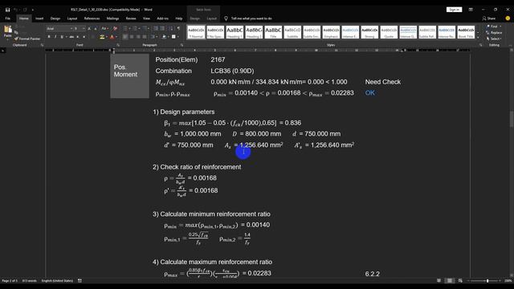Image resolution: width=514 pixels, height=289 pixels.
Task: Switch to the References tab
Action: click(92, 18)
